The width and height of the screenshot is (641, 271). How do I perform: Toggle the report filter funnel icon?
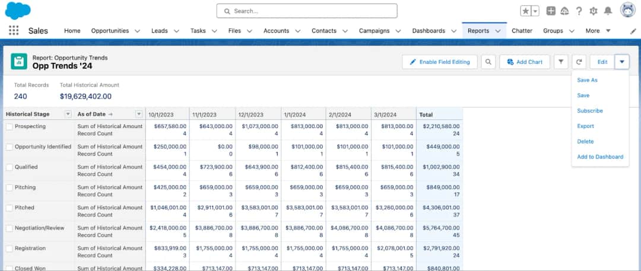coord(561,62)
